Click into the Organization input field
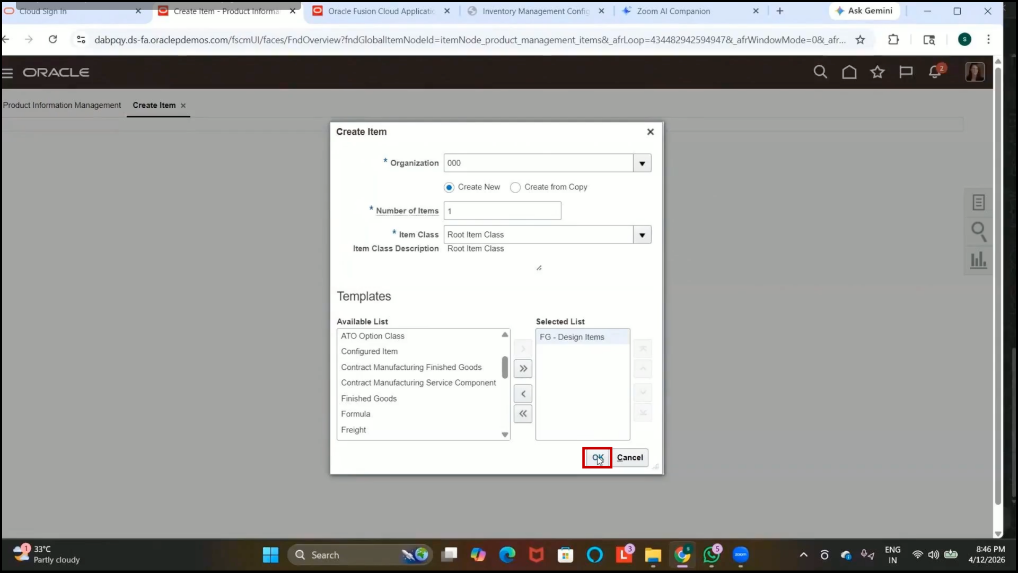 (538, 163)
